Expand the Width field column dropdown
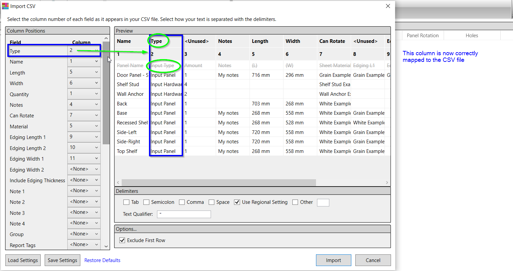This screenshot has width=513, height=271. [x=84, y=83]
